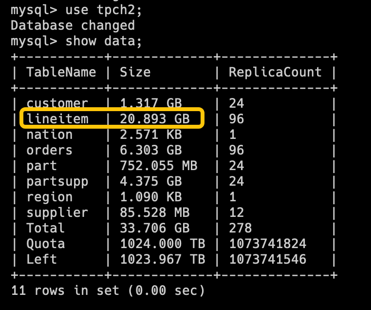
Task: Click the region table name
Action: click(50, 197)
